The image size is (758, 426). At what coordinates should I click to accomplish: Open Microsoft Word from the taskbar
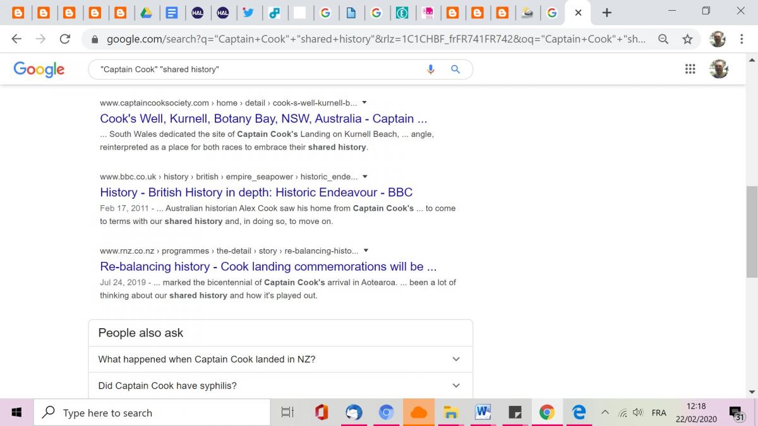[x=483, y=413]
